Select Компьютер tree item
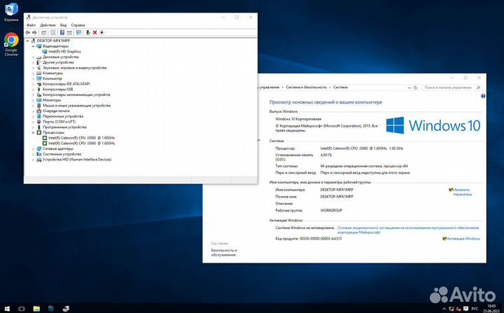The image size is (504, 313). (52, 78)
